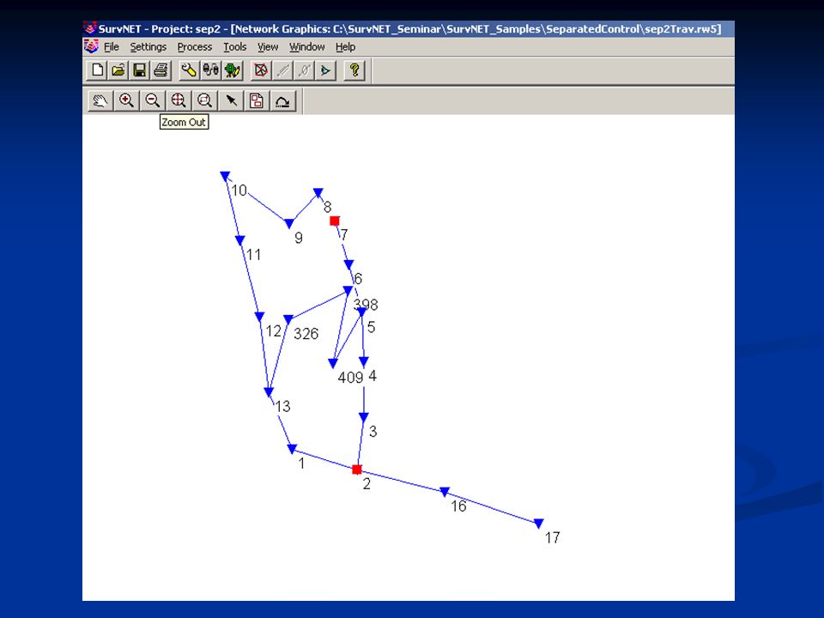Image resolution: width=824 pixels, height=618 pixels.
Task: Click the point label 17
Action: [x=552, y=537]
